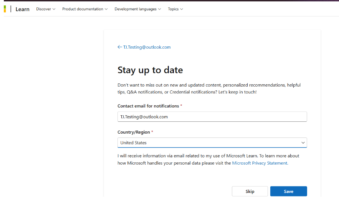Click the Topics chevron arrow

(182, 9)
